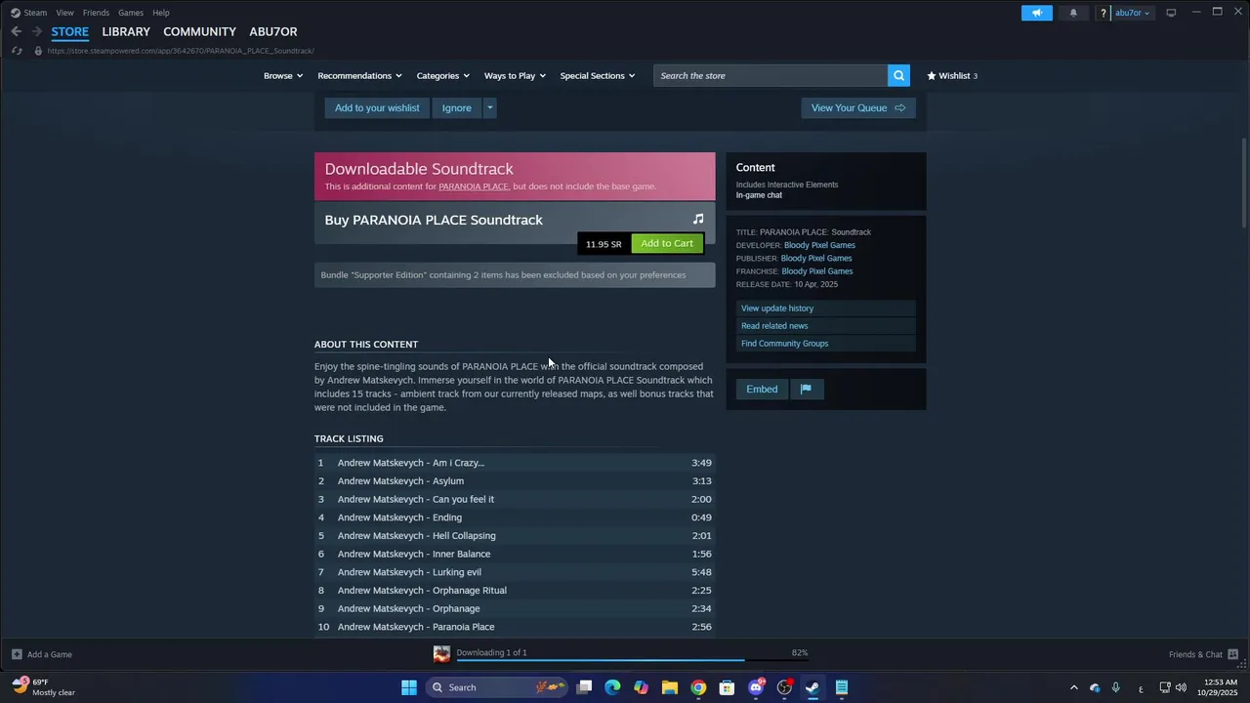This screenshot has height=703, width=1250.
Task: Open the View menu
Action: (64, 13)
